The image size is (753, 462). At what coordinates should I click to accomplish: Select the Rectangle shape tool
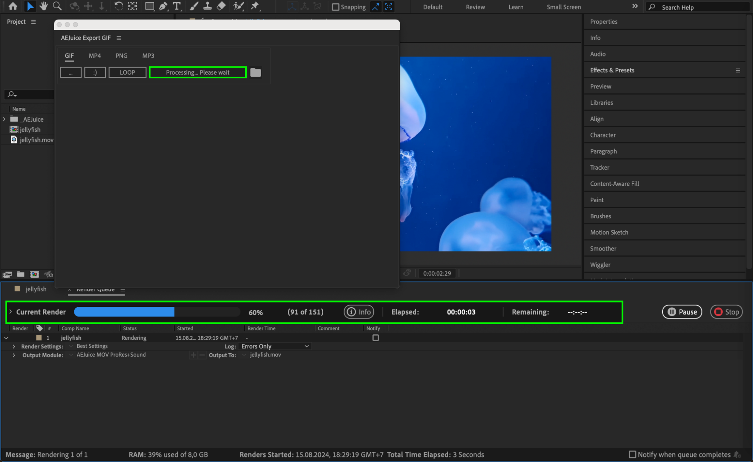pos(150,6)
